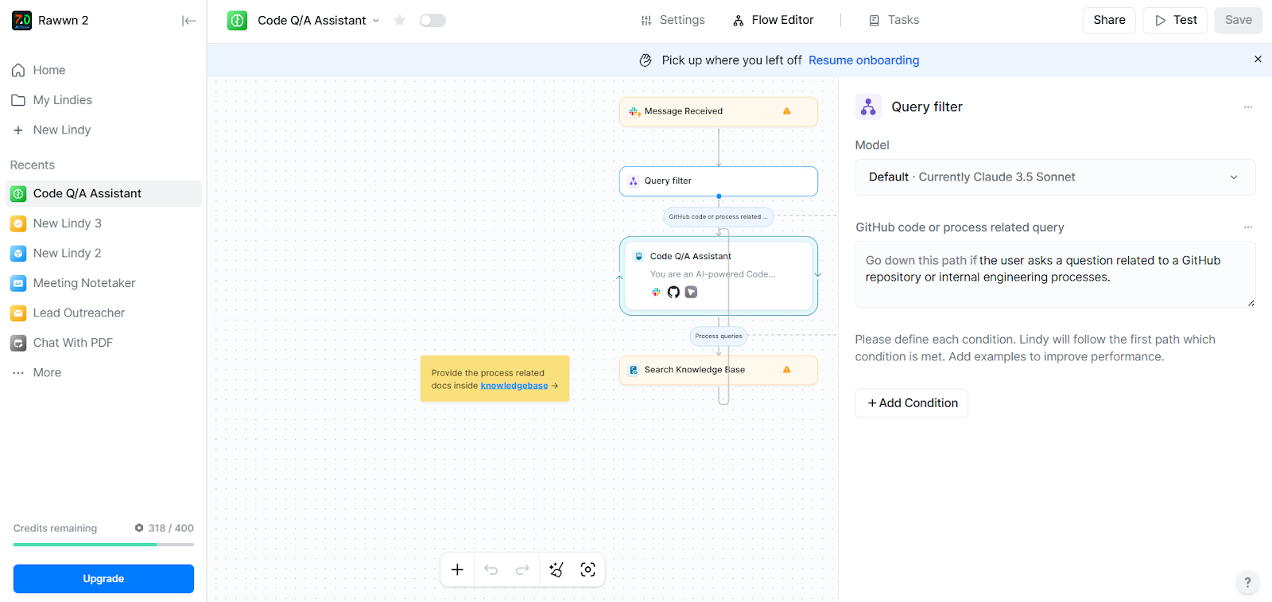Viewport: 1272px width, 602px height.
Task: Click the Upgrade button
Action: click(x=103, y=579)
